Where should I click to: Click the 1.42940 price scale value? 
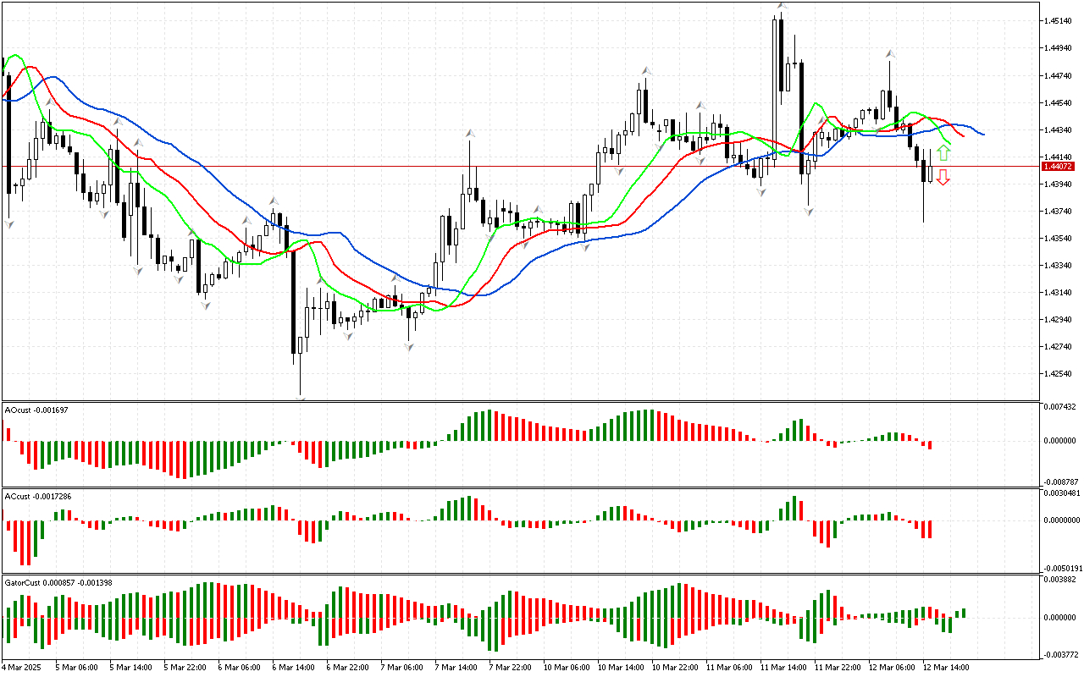(1059, 320)
